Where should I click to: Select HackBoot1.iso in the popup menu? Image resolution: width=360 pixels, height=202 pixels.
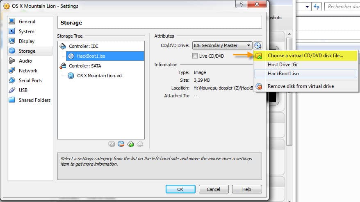305,74
